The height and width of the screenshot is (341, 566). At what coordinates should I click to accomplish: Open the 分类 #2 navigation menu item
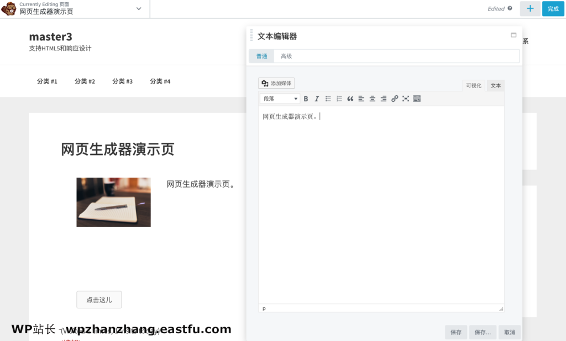84,81
